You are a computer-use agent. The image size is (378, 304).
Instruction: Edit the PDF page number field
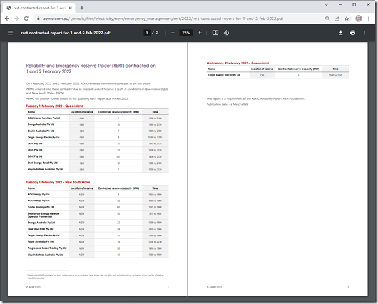pyautogui.click(x=147, y=33)
